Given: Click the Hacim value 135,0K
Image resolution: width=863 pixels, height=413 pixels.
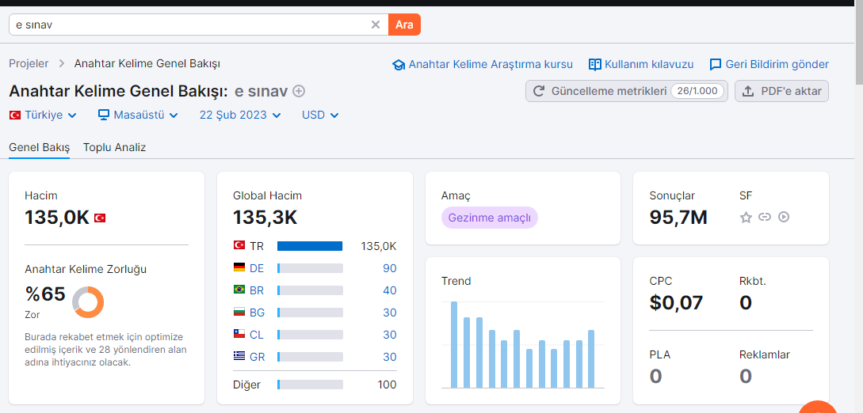Looking at the screenshot, I should coord(57,218).
